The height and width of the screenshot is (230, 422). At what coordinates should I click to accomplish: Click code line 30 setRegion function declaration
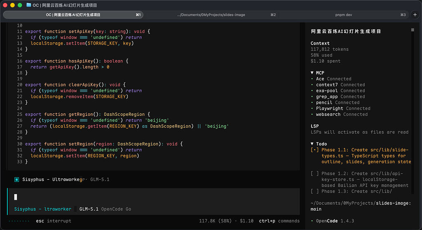click(x=104, y=144)
